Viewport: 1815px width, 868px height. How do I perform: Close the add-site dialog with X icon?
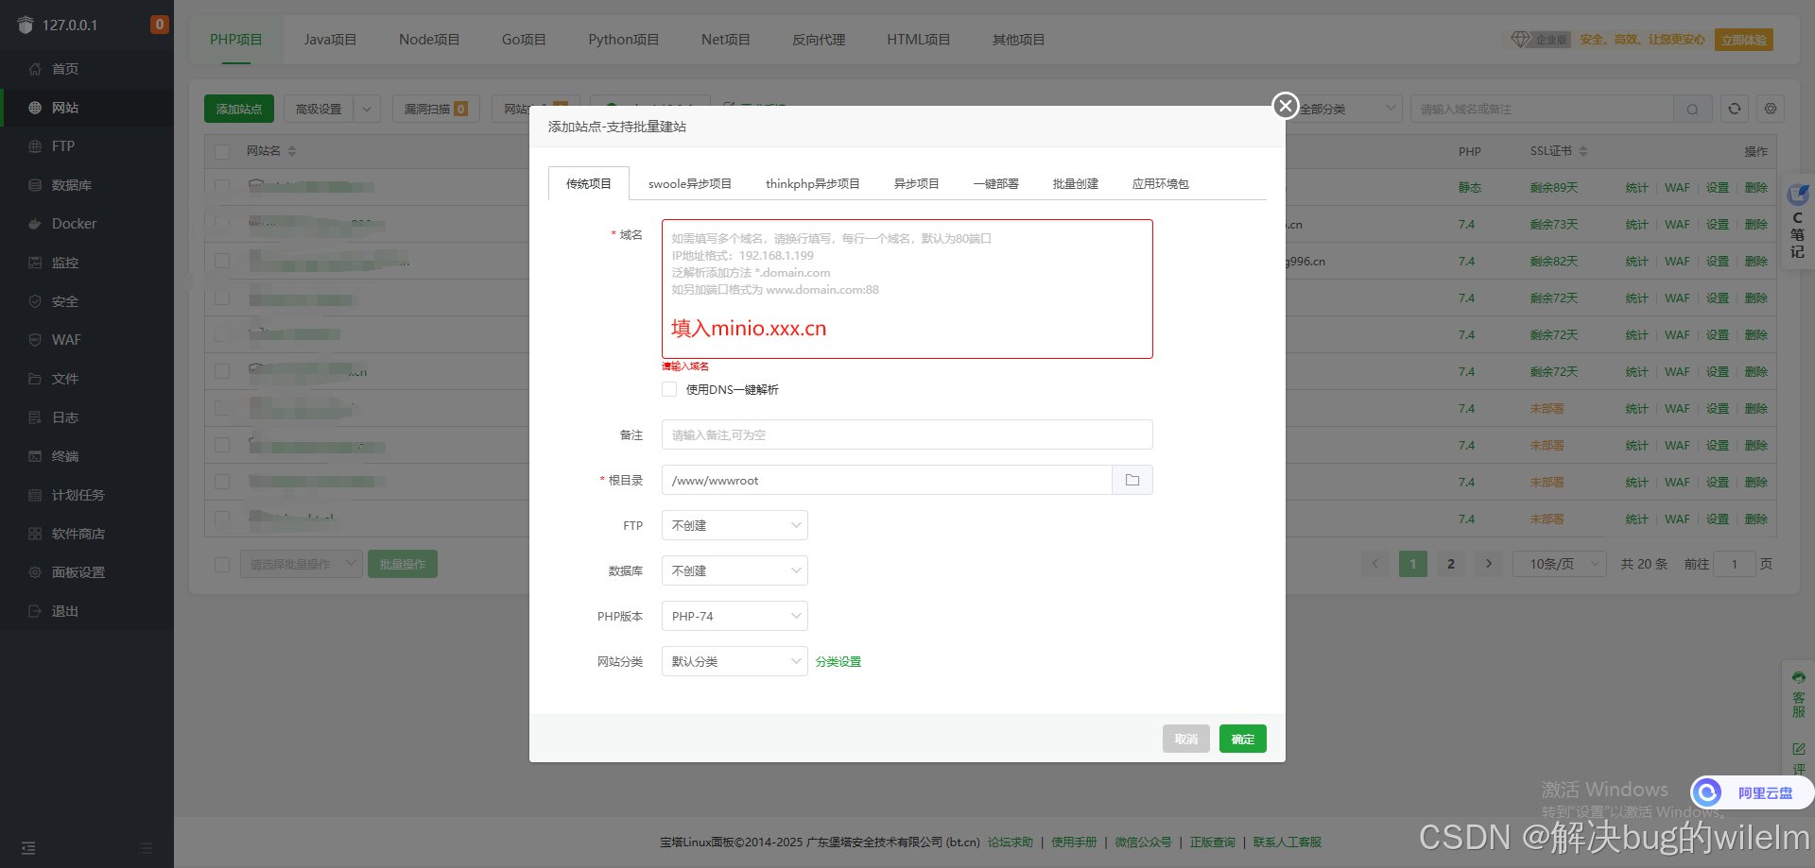[1285, 106]
